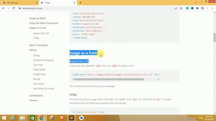Viewport: 216px width, 121px height.
Task: Open Sizing sidebar link
Action: [x=36, y=55]
